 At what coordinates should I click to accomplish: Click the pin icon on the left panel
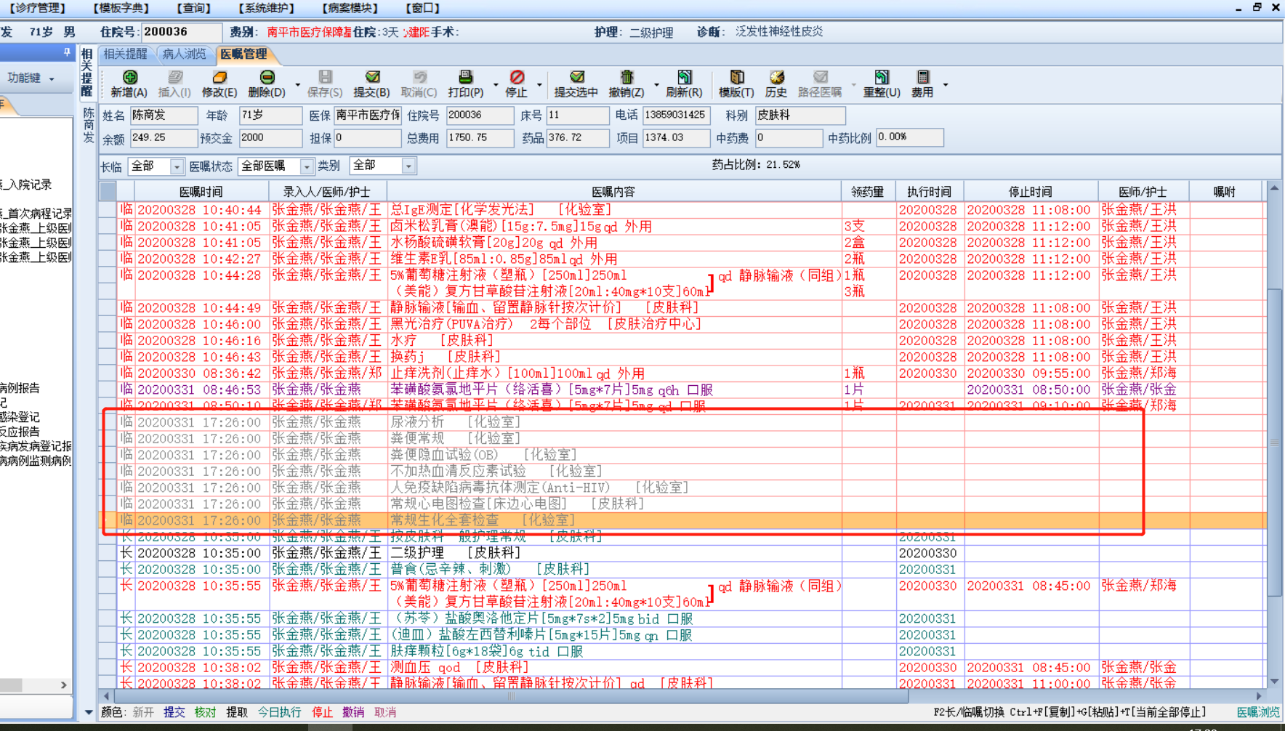point(66,52)
